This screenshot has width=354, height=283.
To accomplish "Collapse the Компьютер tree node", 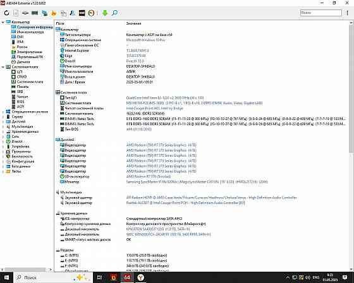I will pyautogui.click(x=3, y=22).
